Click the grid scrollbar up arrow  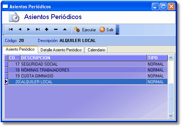pos(171,58)
